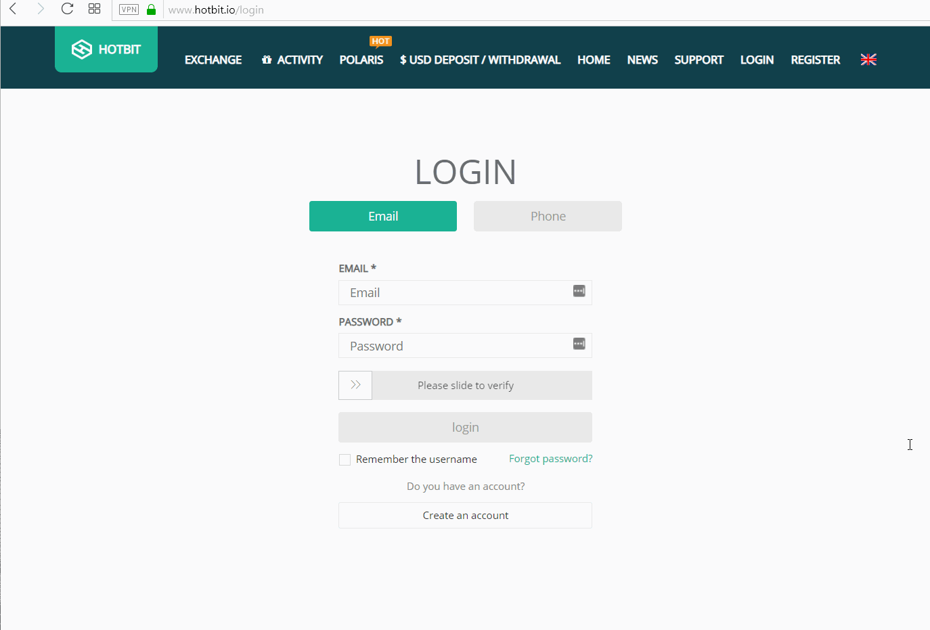
Task: Click the password manager icon in the Email field
Action: 579,291
